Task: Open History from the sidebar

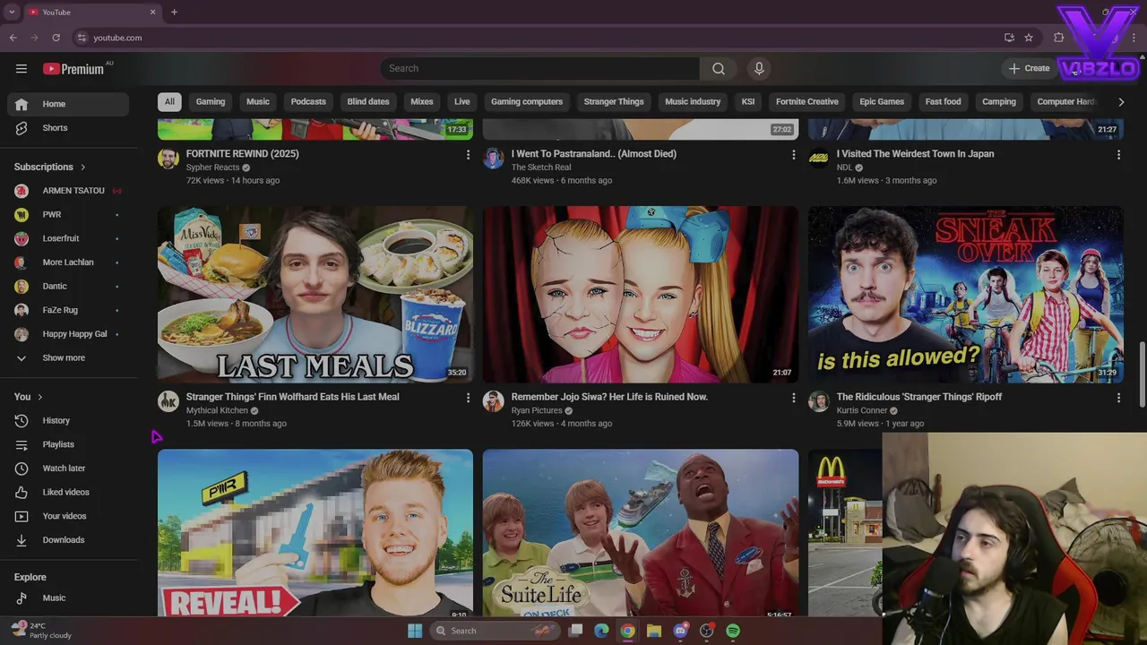Action: tap(68, 421)
